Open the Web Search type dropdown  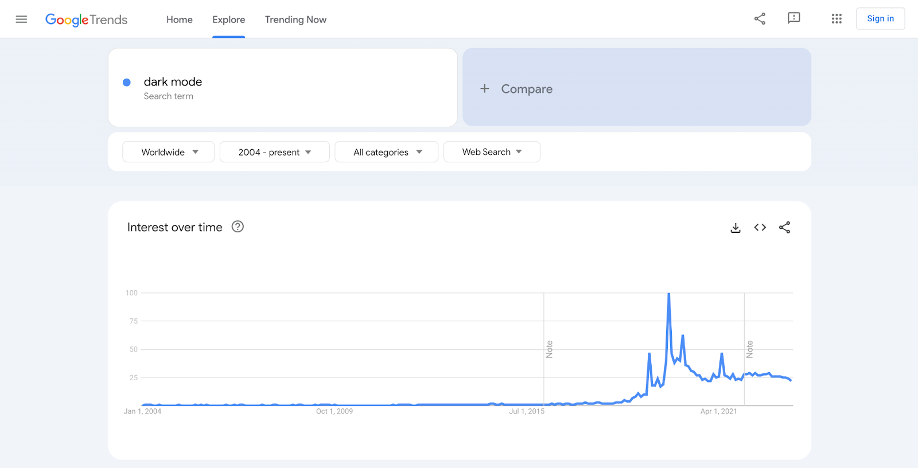pos(492,152)
